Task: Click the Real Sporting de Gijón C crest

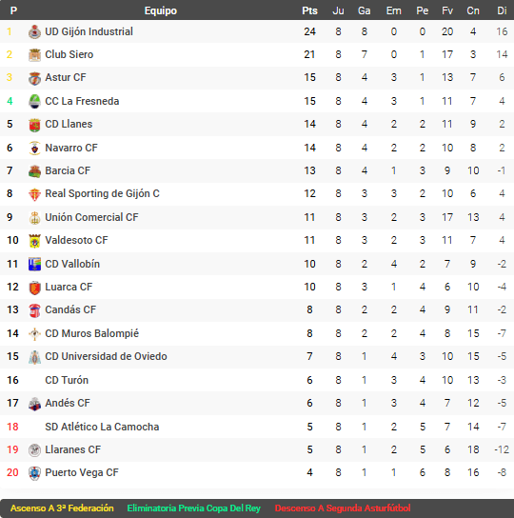Action: [x=34, y=194]
